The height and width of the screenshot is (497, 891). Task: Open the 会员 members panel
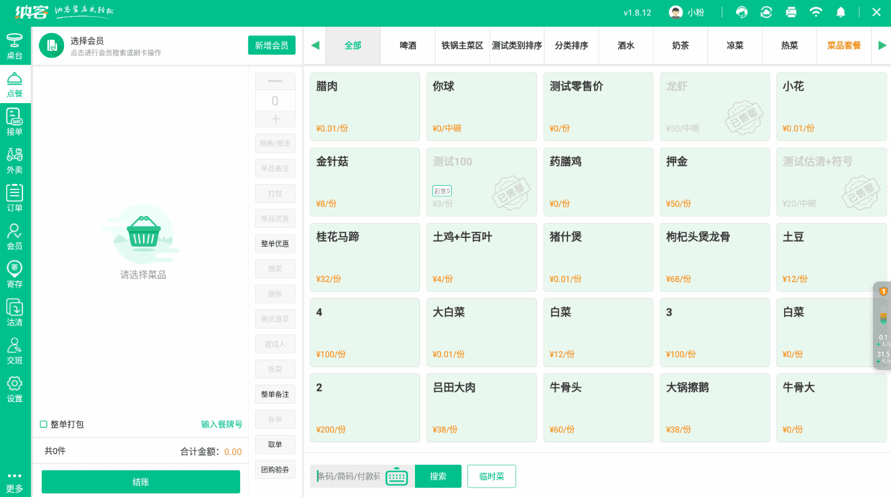coord(15,235)
